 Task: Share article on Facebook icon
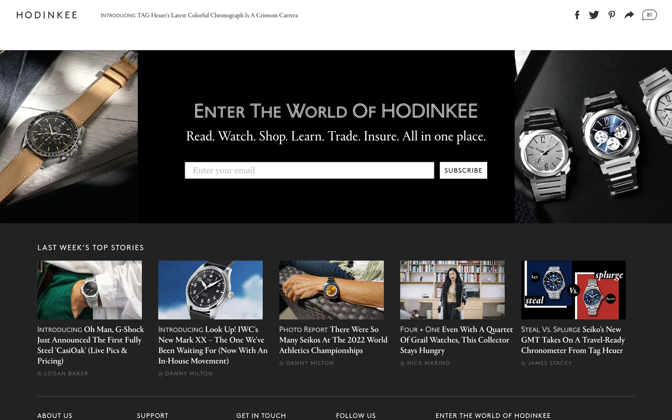577,15
